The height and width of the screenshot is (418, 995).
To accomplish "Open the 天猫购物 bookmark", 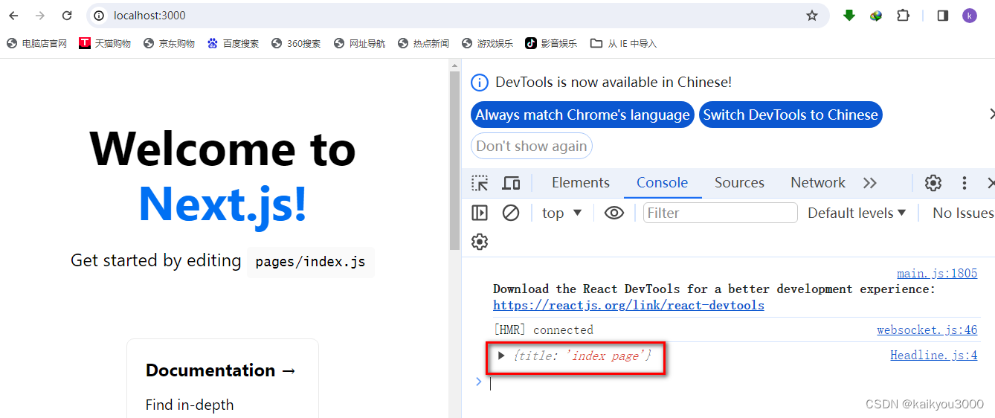I will click(106, 44).
